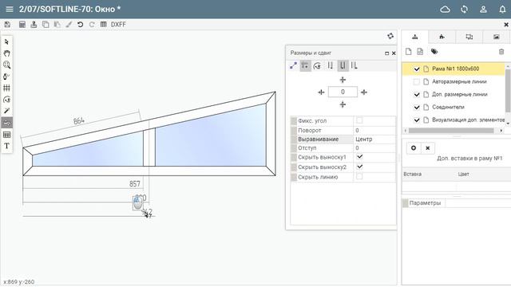This screenshot has width=511, height=287.
Task: Shift up with the top arrow
Action: pyautogui.click(x=343, y=80)
